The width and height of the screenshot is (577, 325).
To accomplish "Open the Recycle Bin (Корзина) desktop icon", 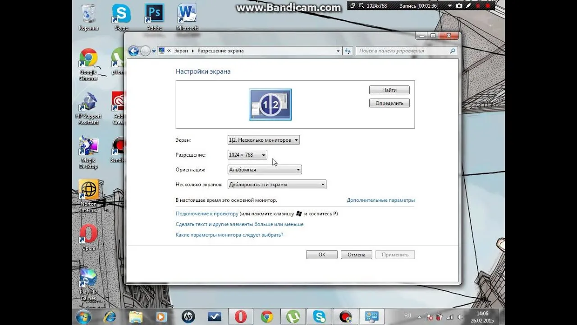I will (x=88, y=17).
